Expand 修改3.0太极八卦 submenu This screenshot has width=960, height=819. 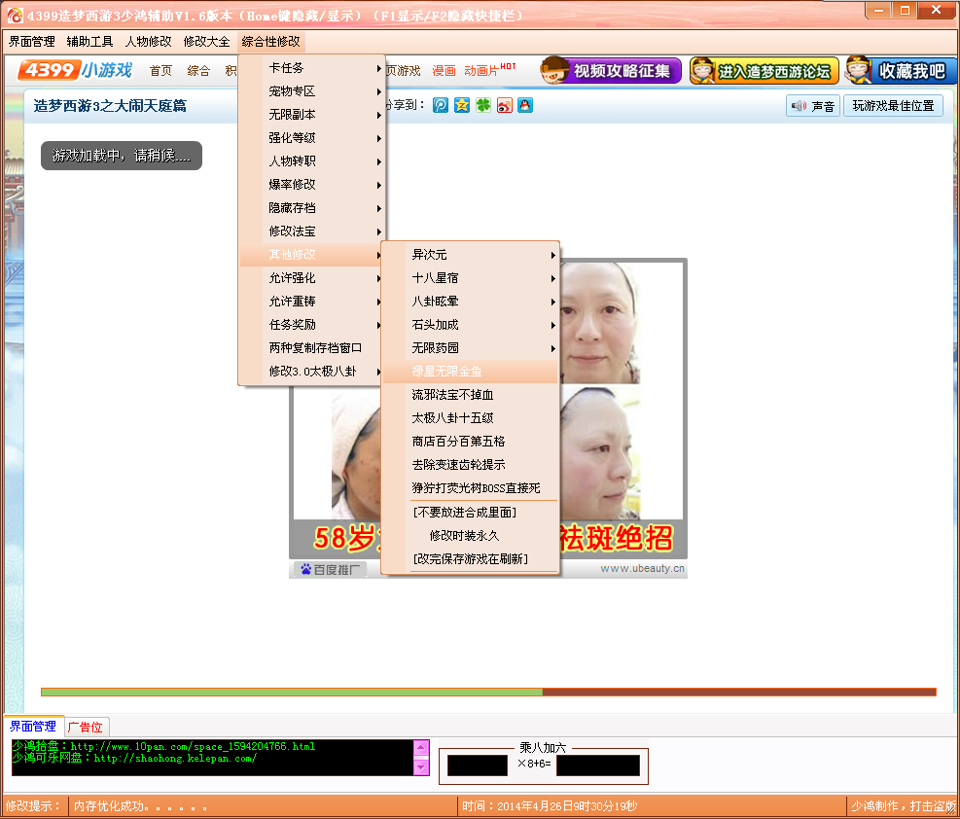[311, 371]
